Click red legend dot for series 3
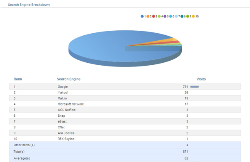 point(153,16)
